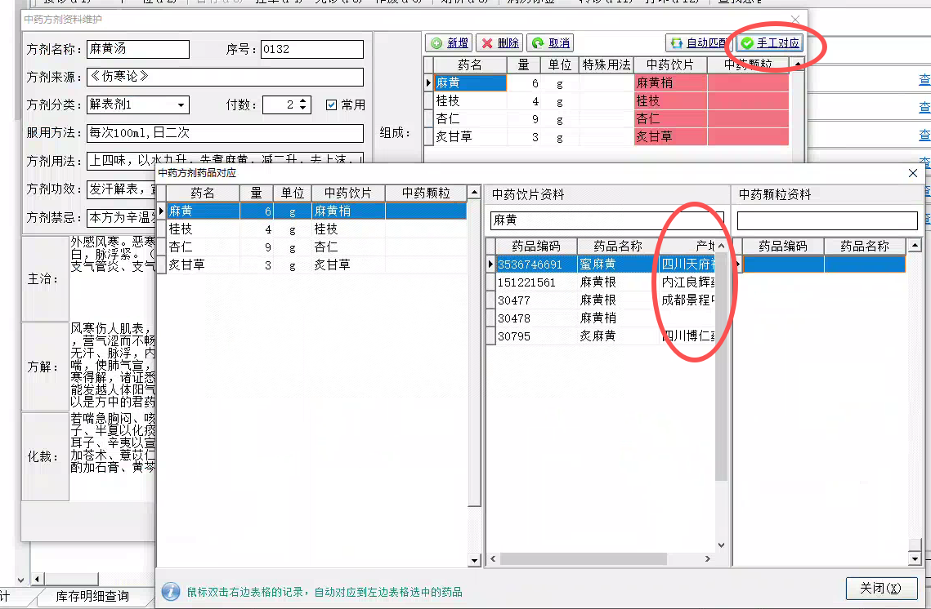This screenshot has width=931, height=609.
Task: Click the 中药颗粒资料 empty search field
Action: [x=826, y=220]
